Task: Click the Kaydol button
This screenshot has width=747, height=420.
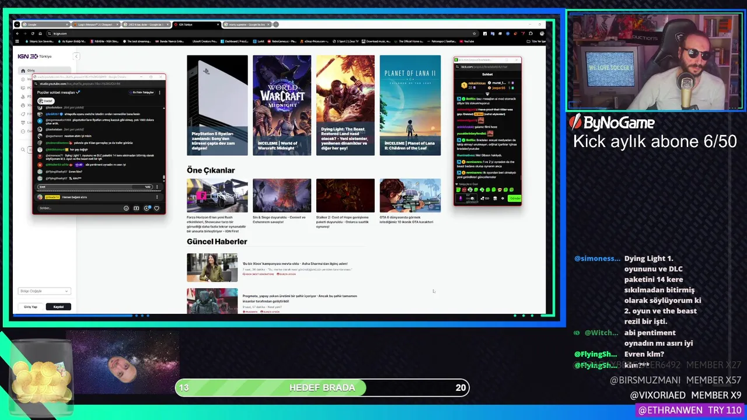Action: (x=58, y=307)
